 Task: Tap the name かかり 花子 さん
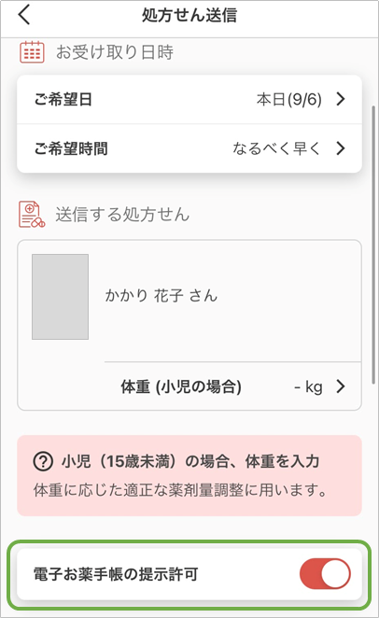click(x=161, y=296)
